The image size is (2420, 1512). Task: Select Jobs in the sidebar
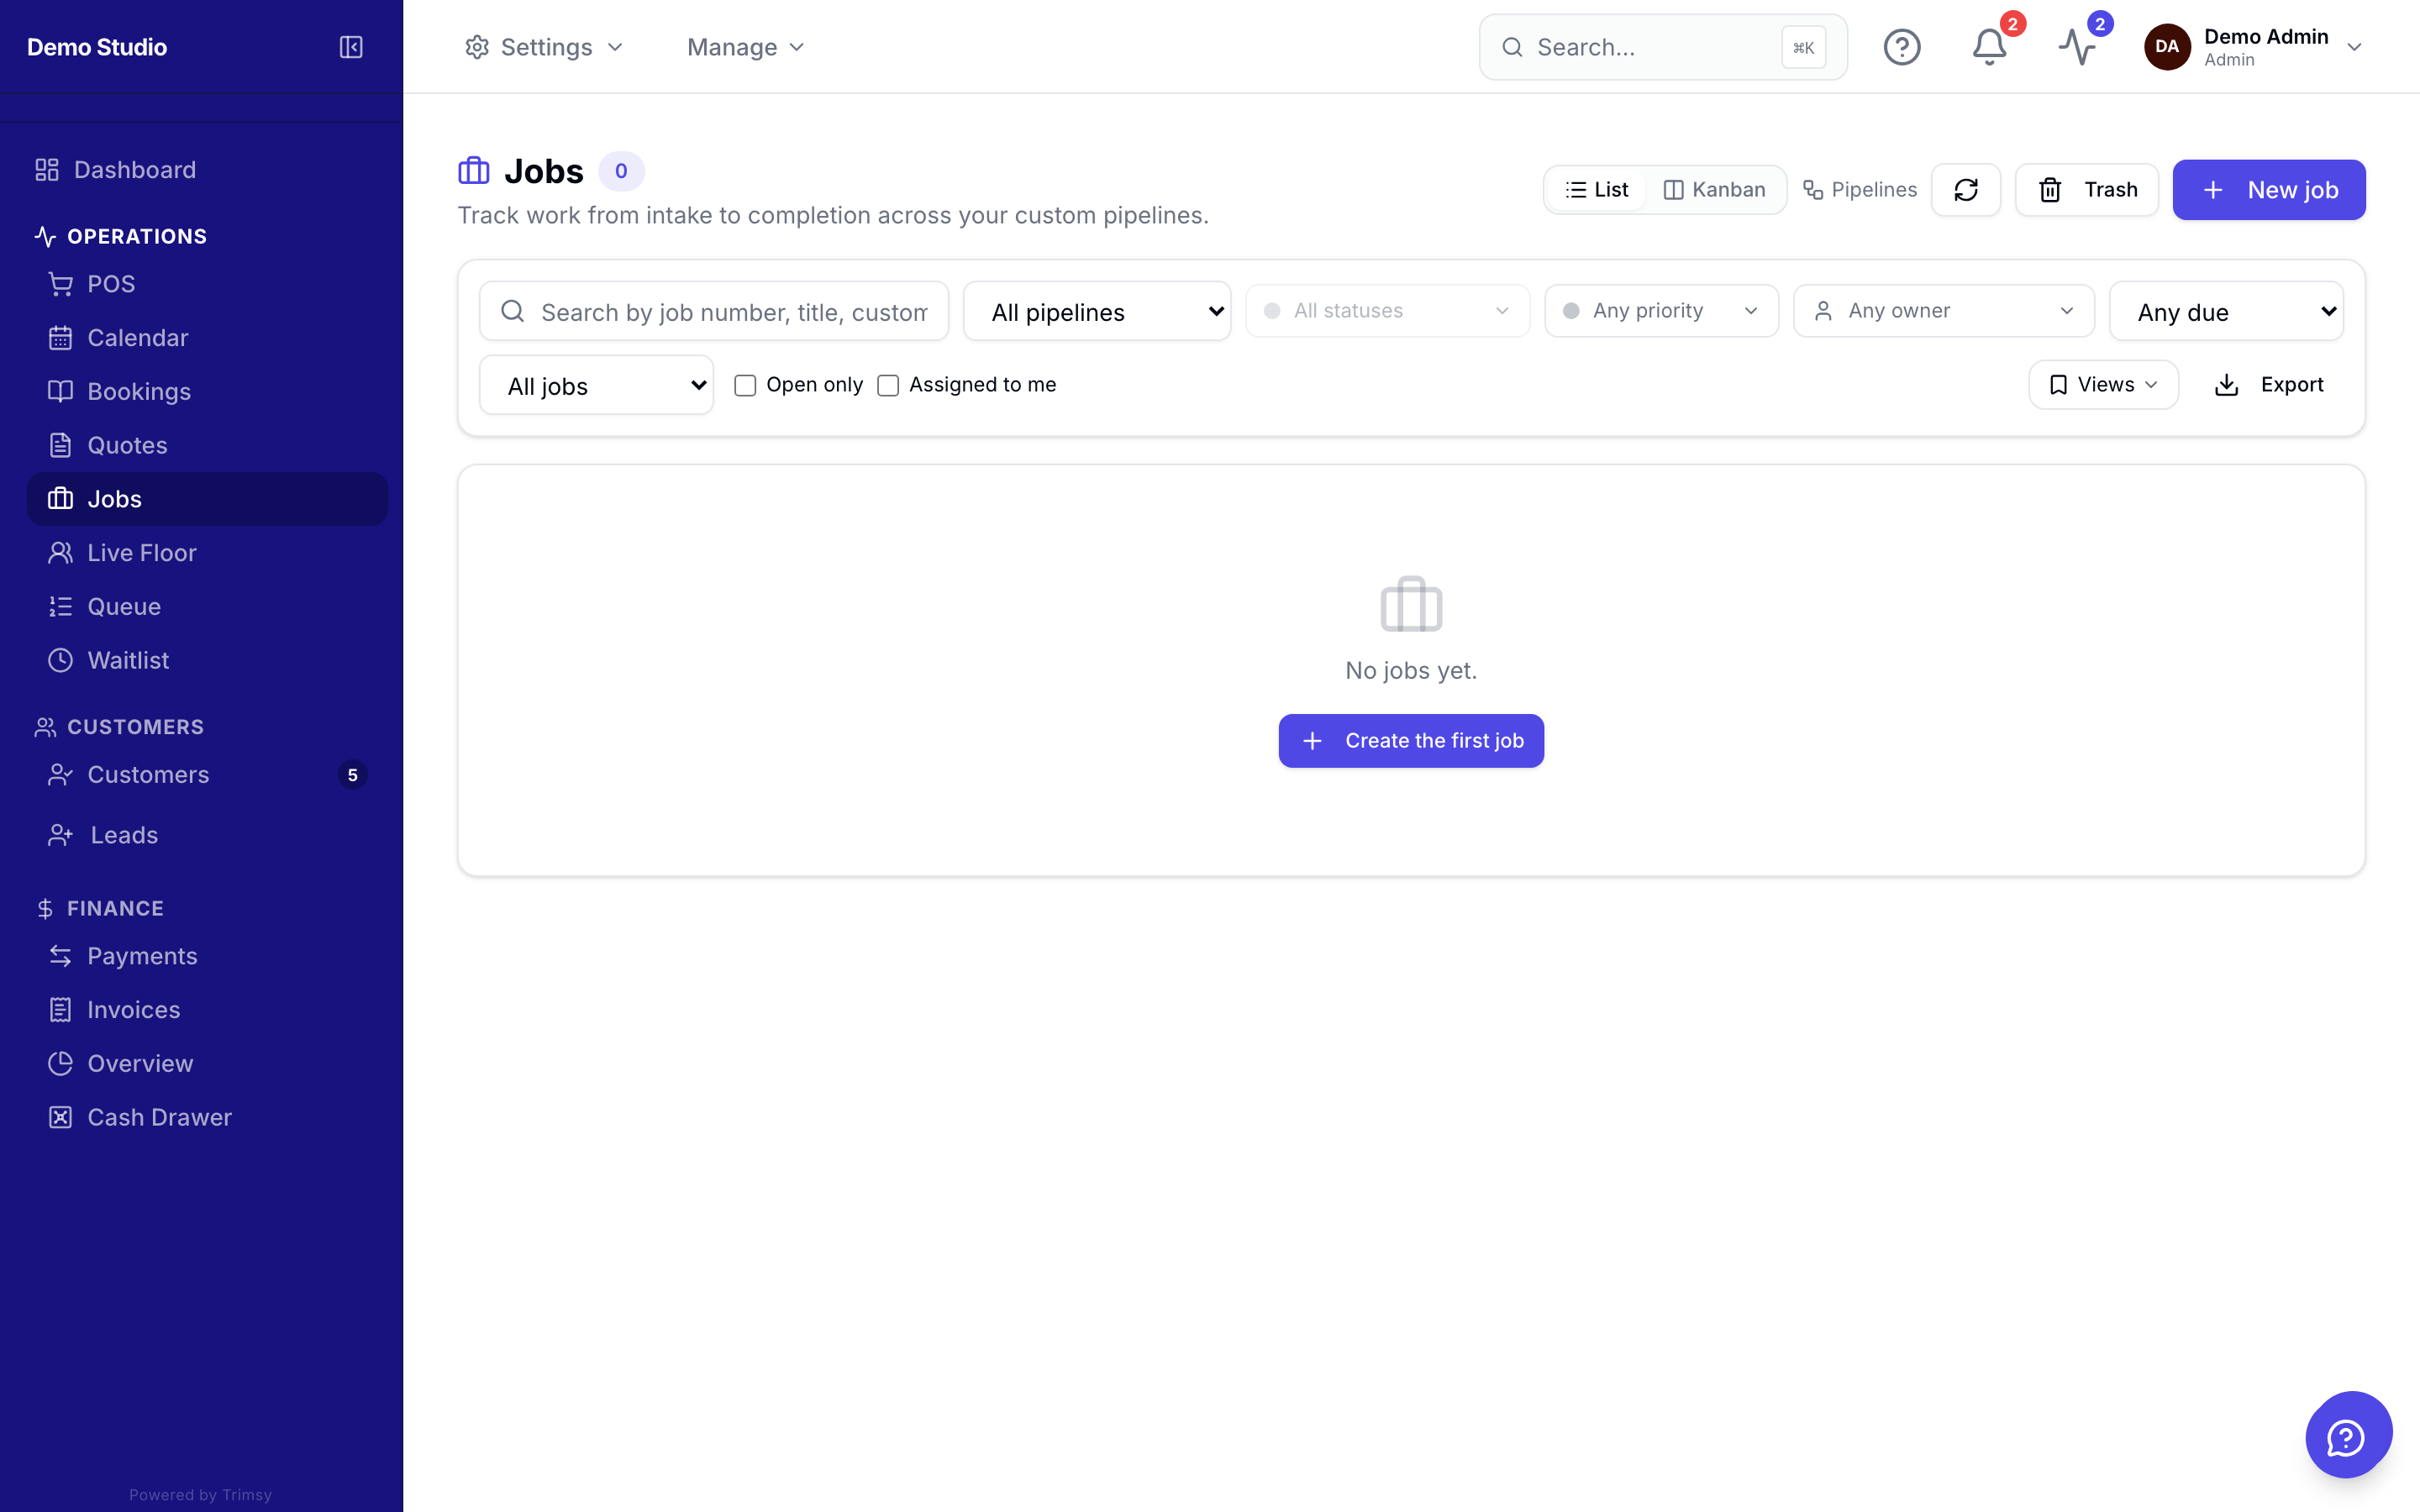[205, 499]
